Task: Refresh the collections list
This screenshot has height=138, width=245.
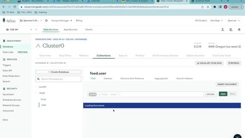Action: [234, 63]
